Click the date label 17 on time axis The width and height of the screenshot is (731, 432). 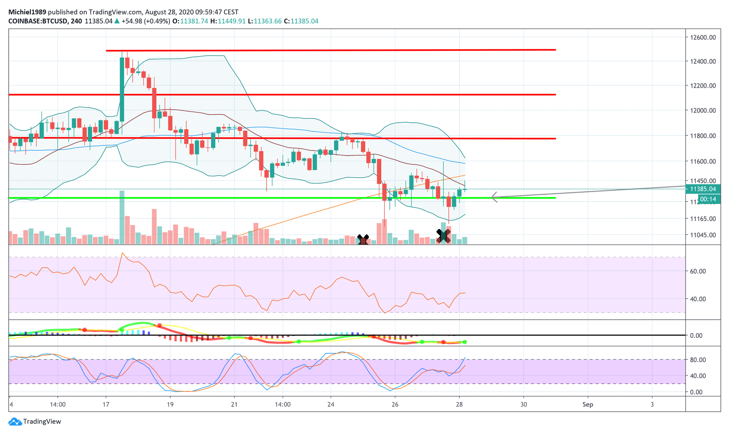106,404
